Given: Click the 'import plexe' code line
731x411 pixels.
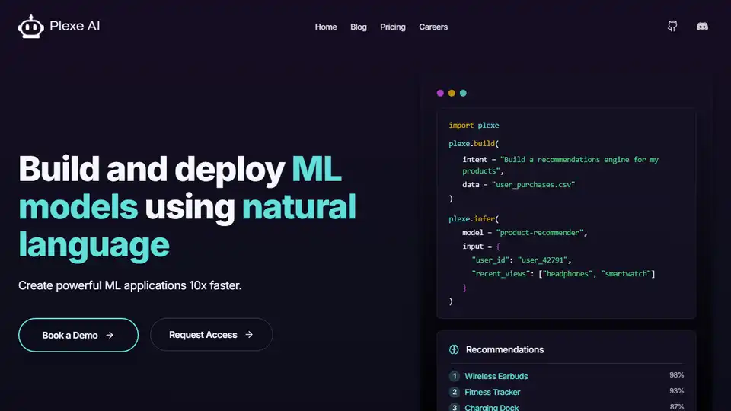Looking at the screenshot, I should (474, 126).
